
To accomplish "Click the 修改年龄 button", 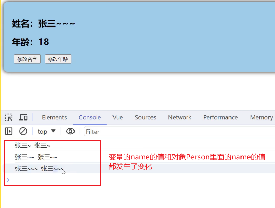I will 58,59.
